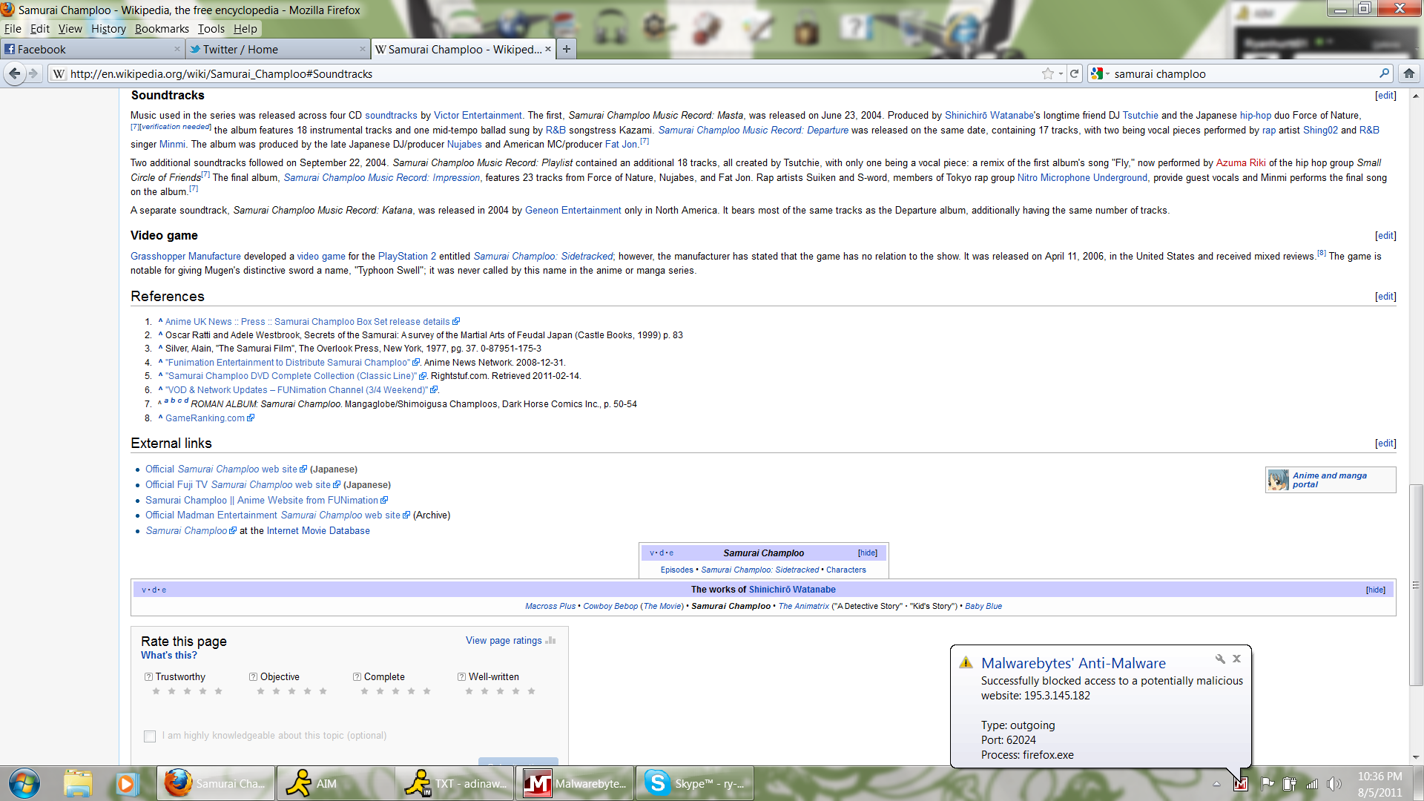
Task: Click the View page ratings bar chart icon
Action: [x=550, y=640]
